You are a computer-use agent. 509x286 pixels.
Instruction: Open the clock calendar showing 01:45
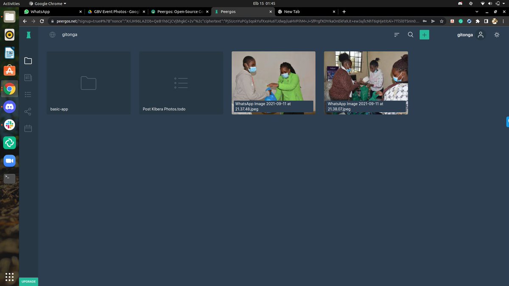tap(264, 3)
